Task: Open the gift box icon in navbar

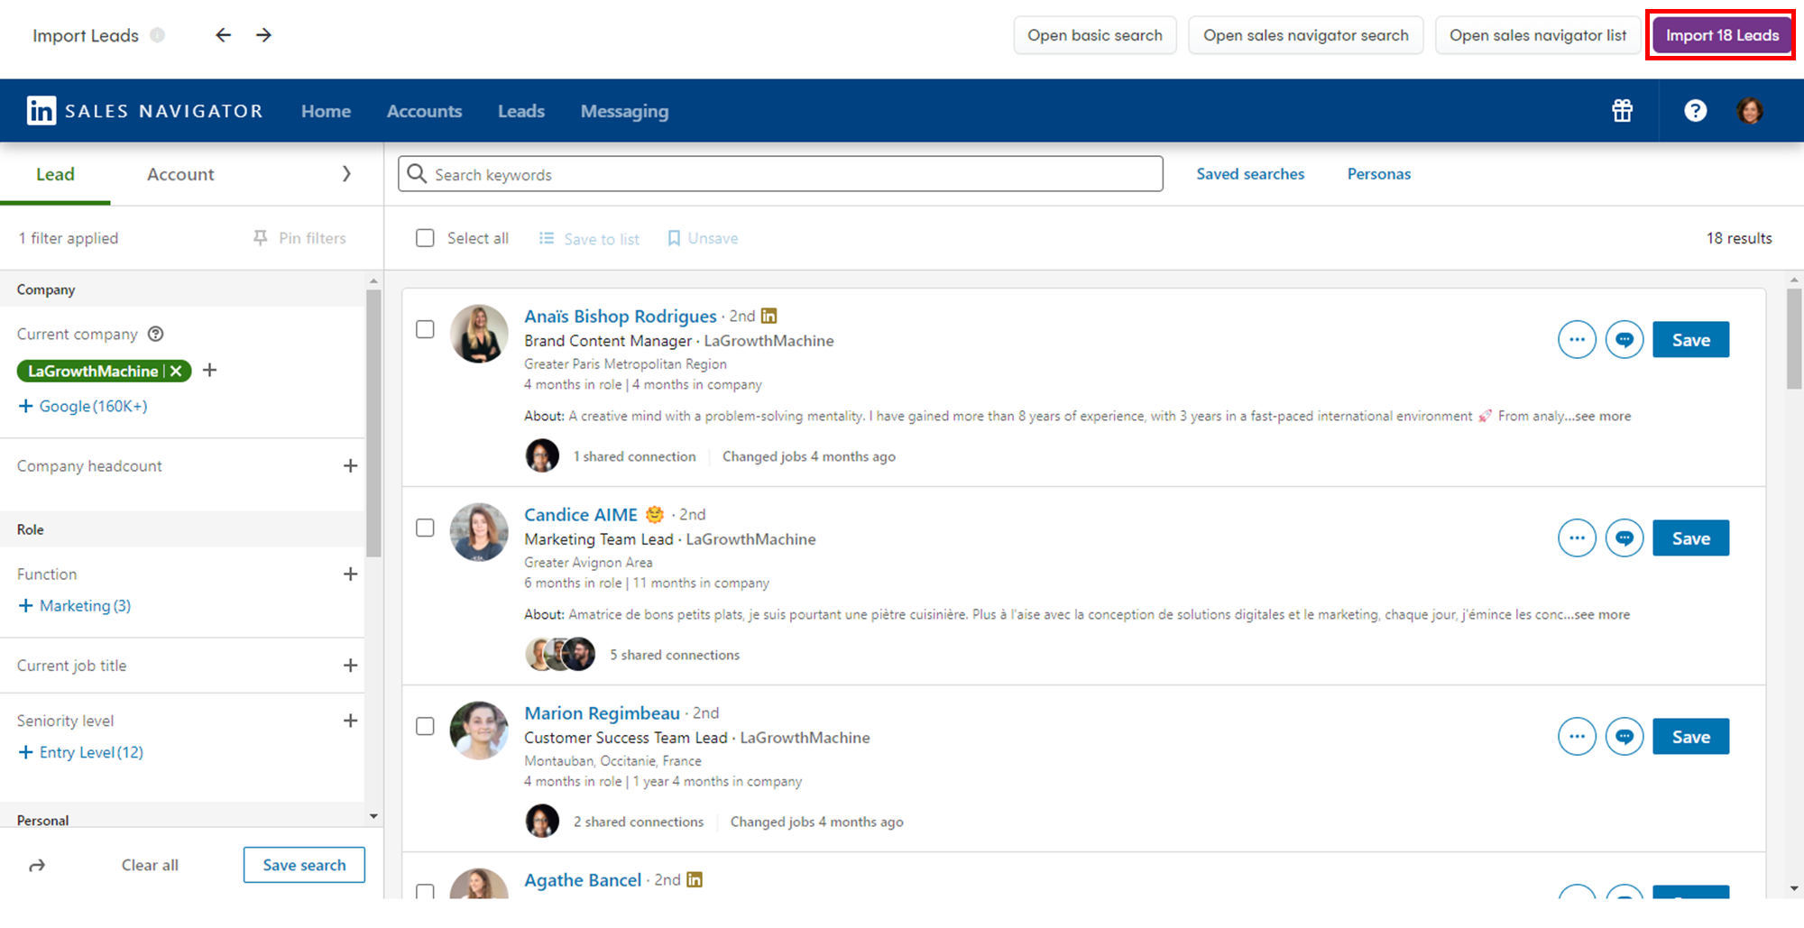Action: click(x=1622, y=111)
